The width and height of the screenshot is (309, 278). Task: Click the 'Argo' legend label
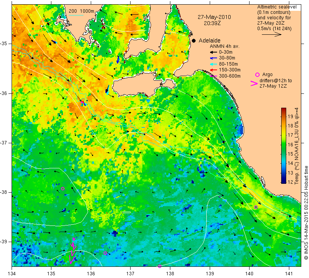point(267,75)
